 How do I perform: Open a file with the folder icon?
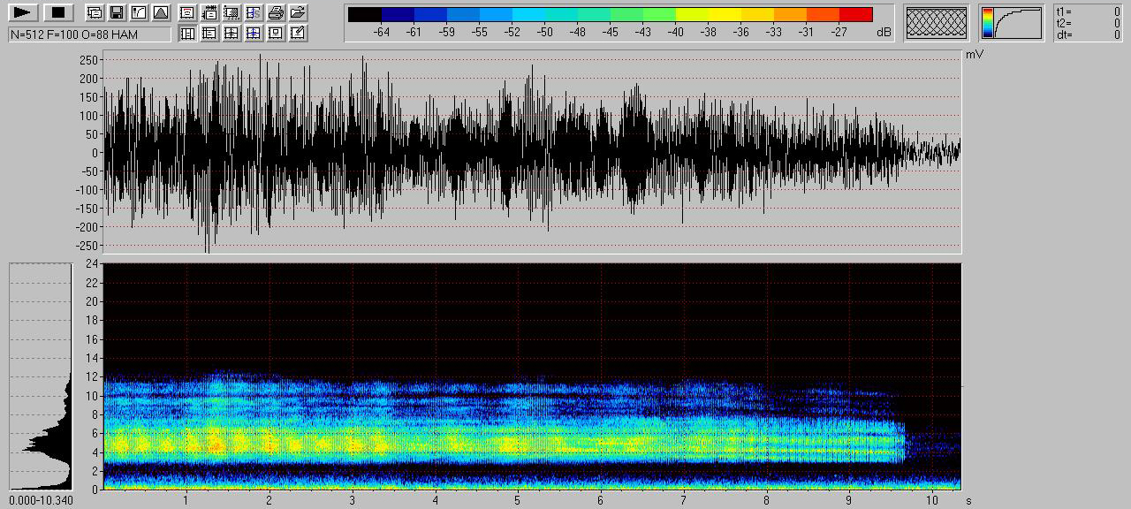click(x=298, y=12)
